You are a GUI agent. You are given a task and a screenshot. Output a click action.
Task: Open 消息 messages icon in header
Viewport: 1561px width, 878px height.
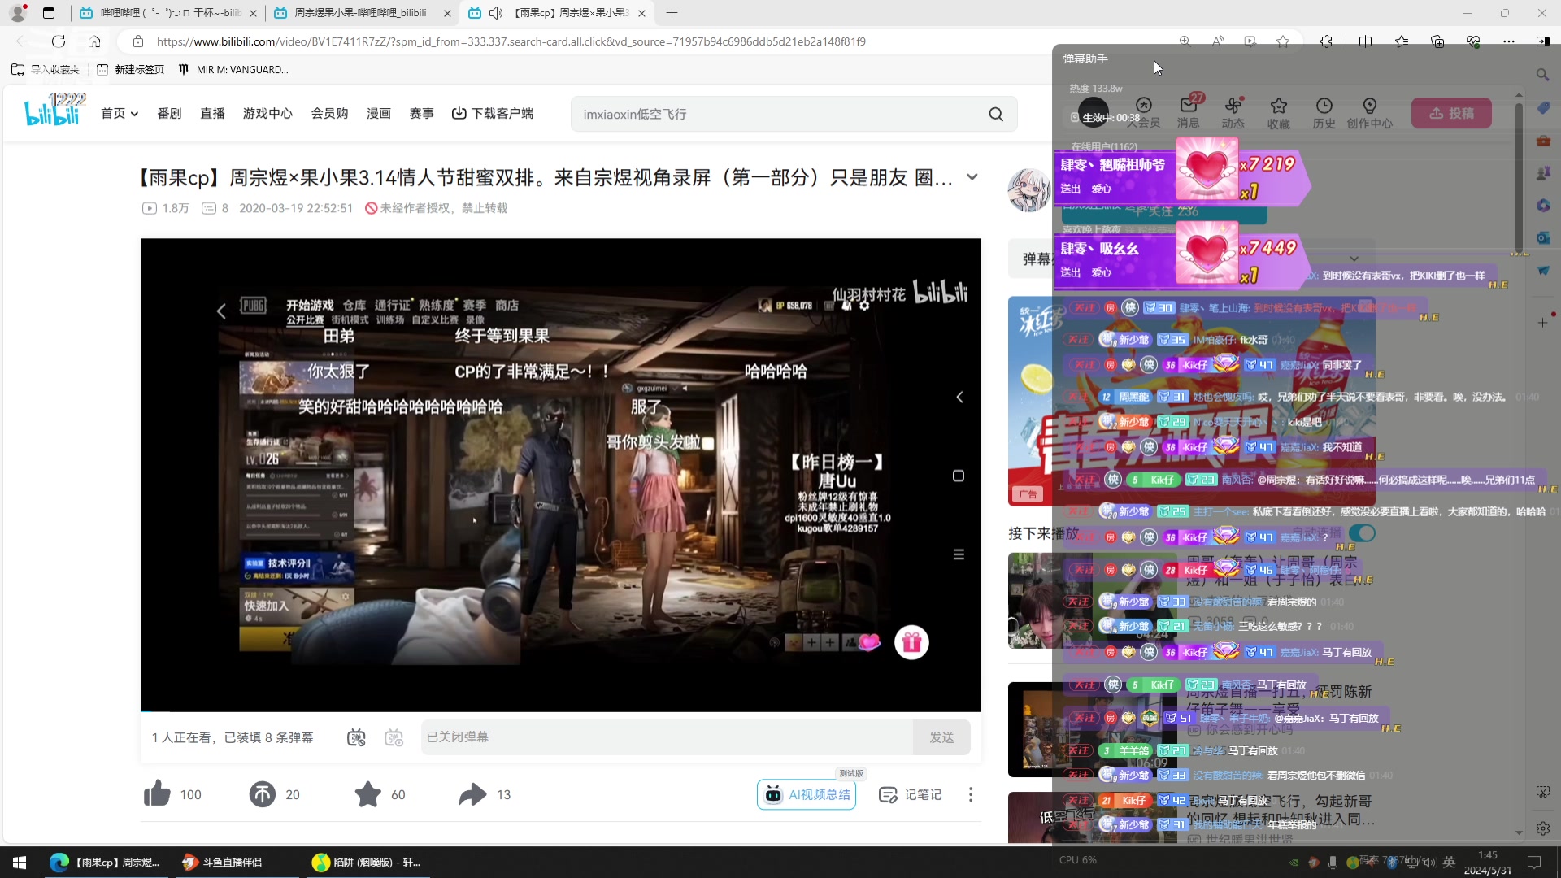click(1189, 112)
